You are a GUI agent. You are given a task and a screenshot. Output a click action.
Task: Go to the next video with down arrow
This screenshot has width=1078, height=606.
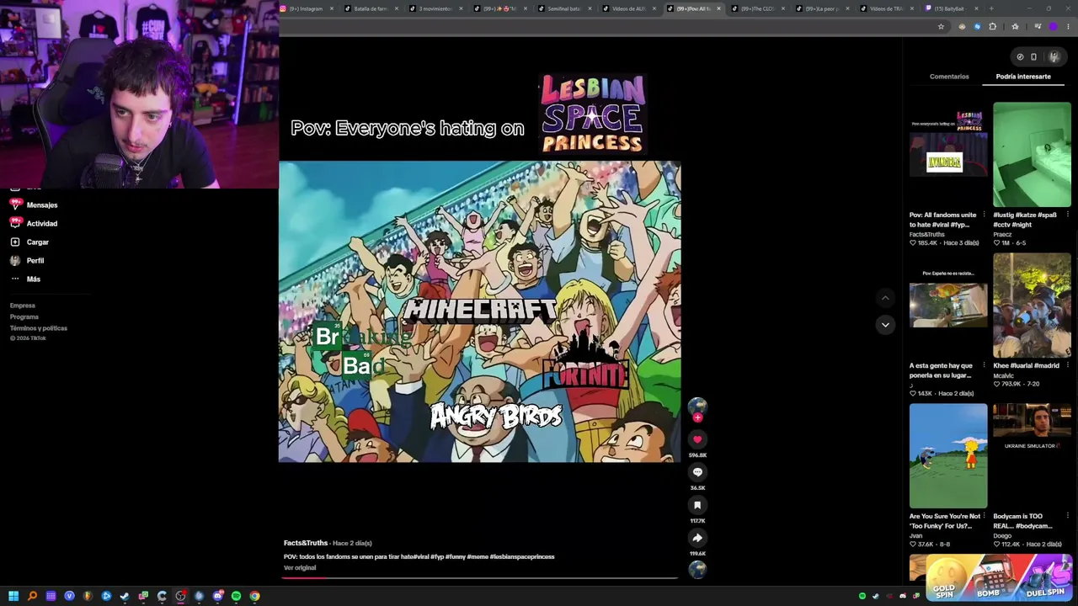[x=885, y=325]
